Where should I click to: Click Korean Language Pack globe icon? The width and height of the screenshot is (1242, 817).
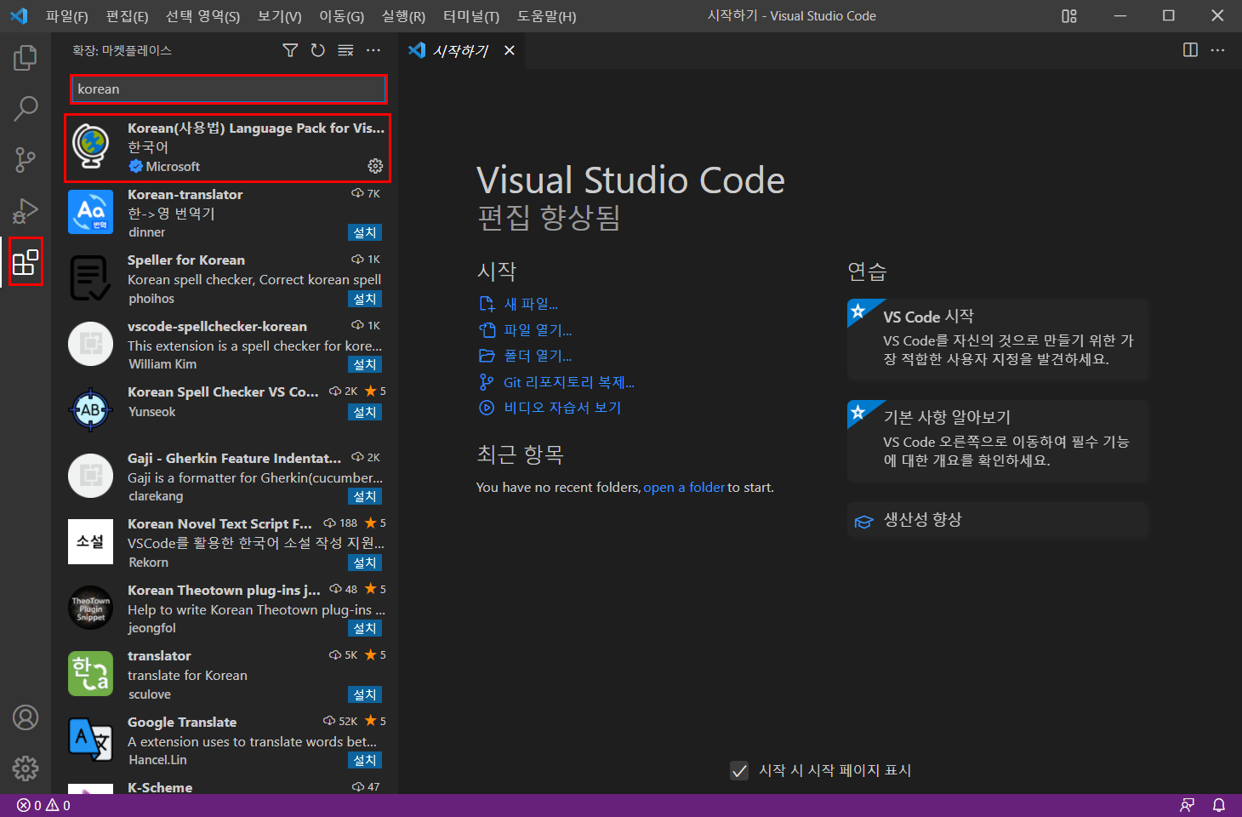(x=90, y=146)
